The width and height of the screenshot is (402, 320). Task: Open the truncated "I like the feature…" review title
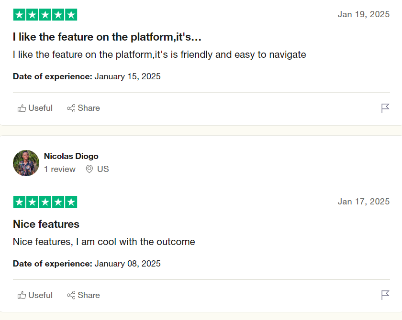107,37
